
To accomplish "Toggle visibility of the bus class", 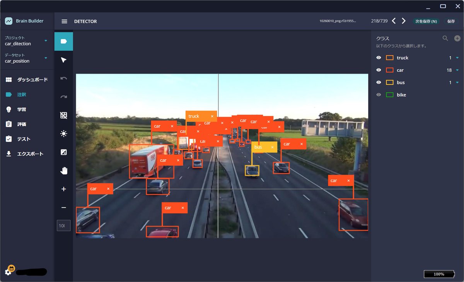I will [x=379, y=82].
